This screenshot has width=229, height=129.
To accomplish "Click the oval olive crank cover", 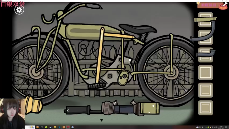I will point(123,77).
